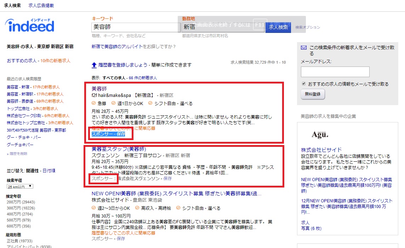This screenshot has height=248, width=405.
Task: Select history entry グーチョキパー
Action: click(x=20, y=145)
